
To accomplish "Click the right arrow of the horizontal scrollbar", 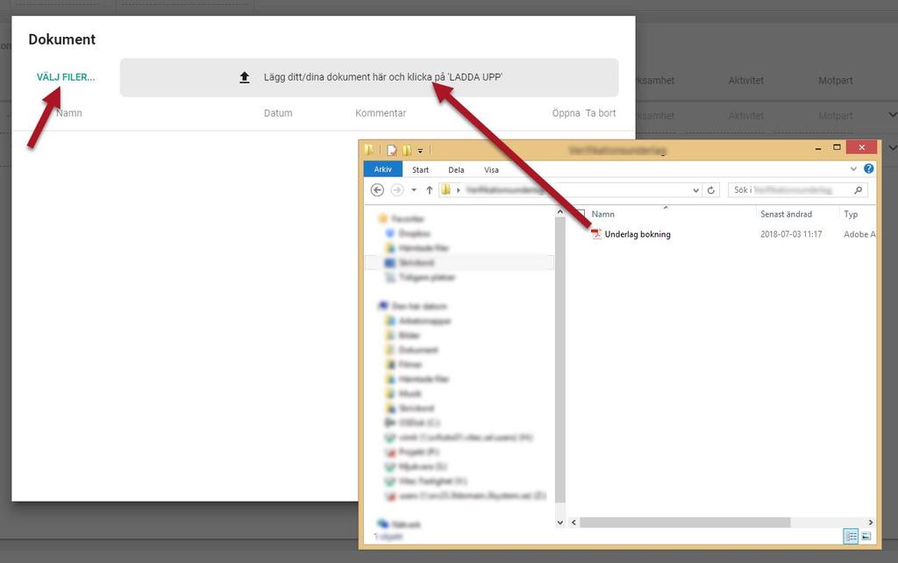I will (x=871, y=523).
